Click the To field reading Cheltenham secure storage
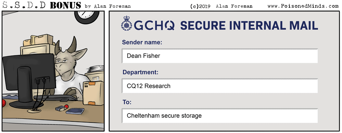This screenshot has height=133, width=342. (x=220, y=116)
